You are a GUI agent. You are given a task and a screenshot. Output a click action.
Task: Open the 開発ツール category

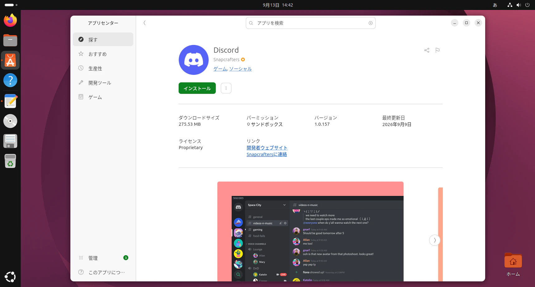coord(103,82)
